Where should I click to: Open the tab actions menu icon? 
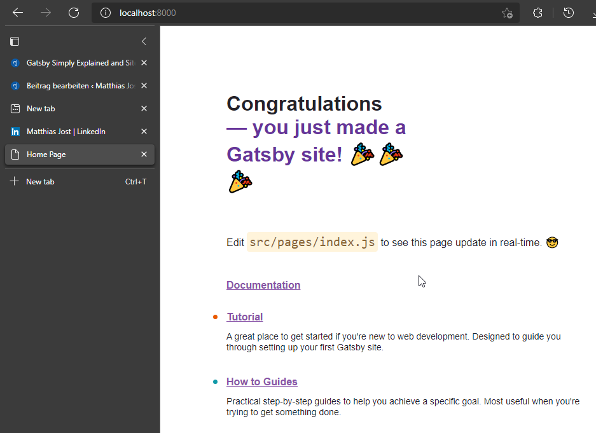15,41
